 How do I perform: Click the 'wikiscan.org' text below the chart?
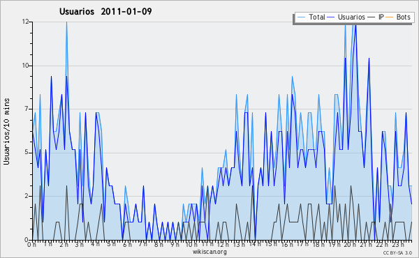coord(209,252)
